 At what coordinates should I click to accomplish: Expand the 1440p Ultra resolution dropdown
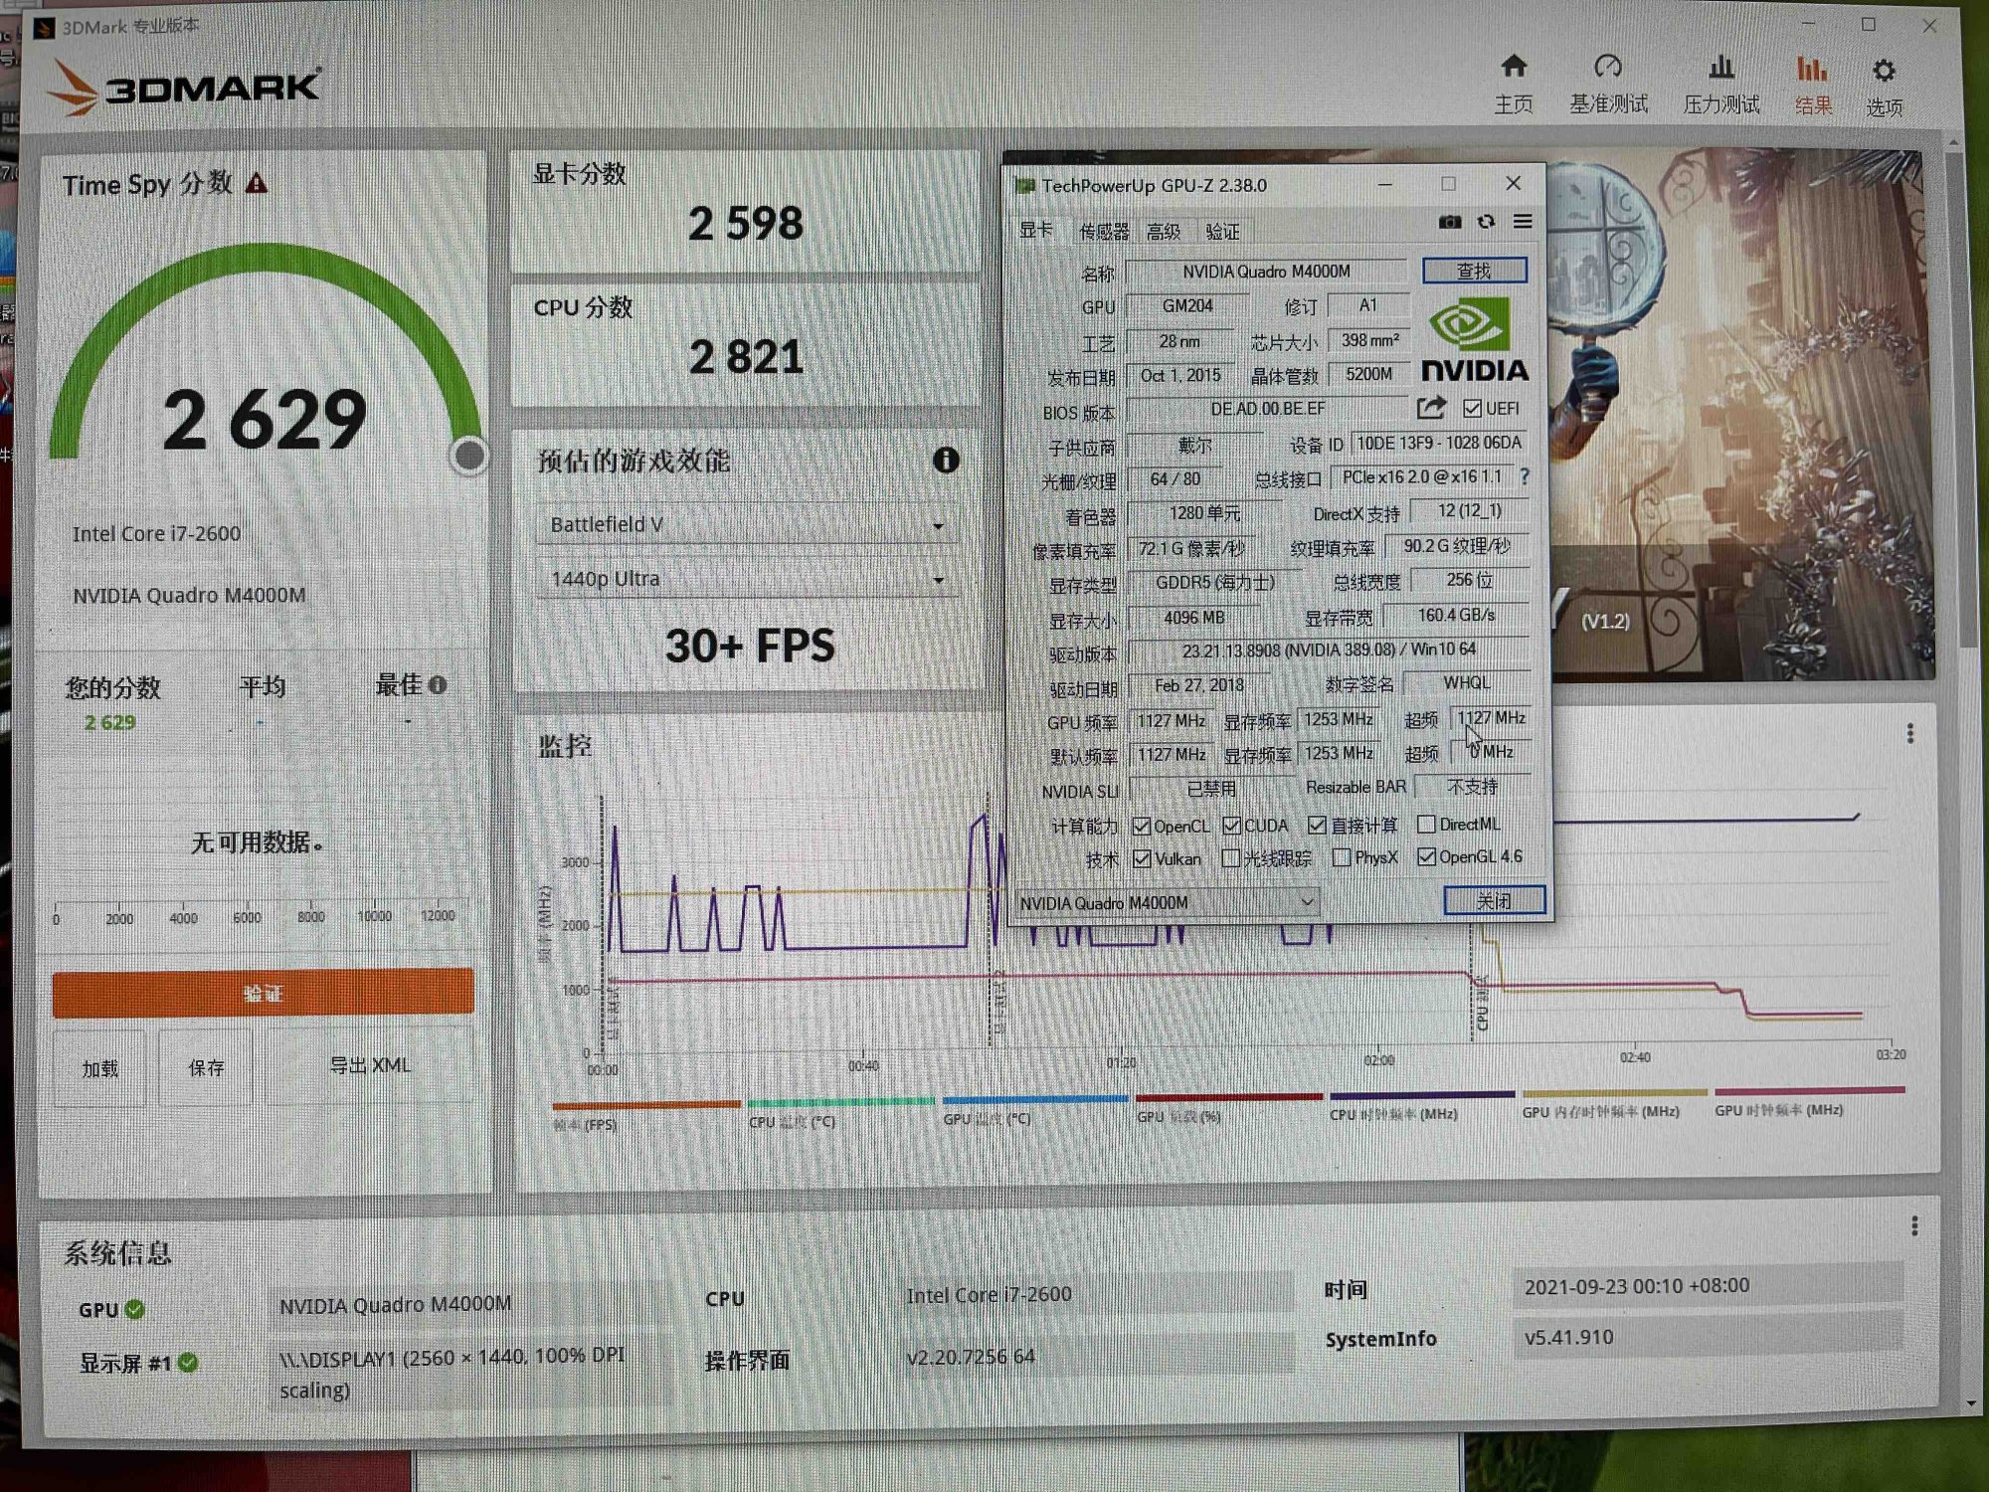click(746, 579)
